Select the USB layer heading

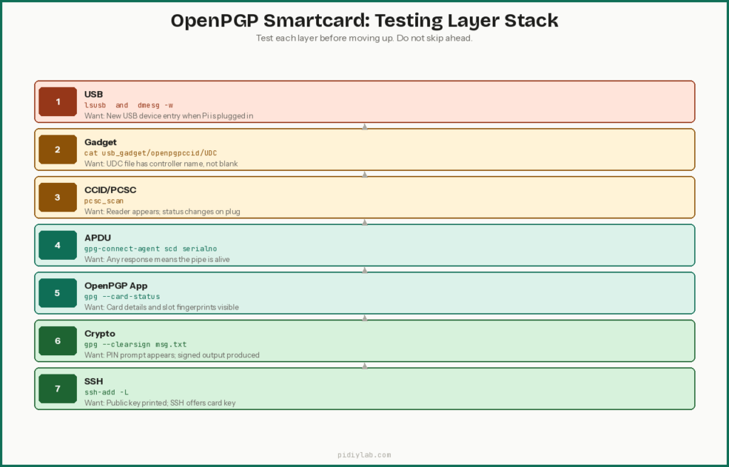coord(93,95)
